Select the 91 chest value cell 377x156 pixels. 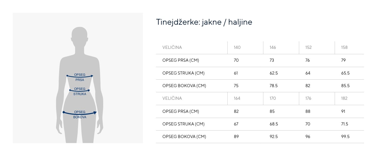pyautogui.click(x=343, y=111)
